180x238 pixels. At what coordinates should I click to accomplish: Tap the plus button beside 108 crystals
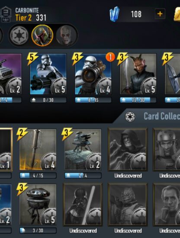[160, 14]
